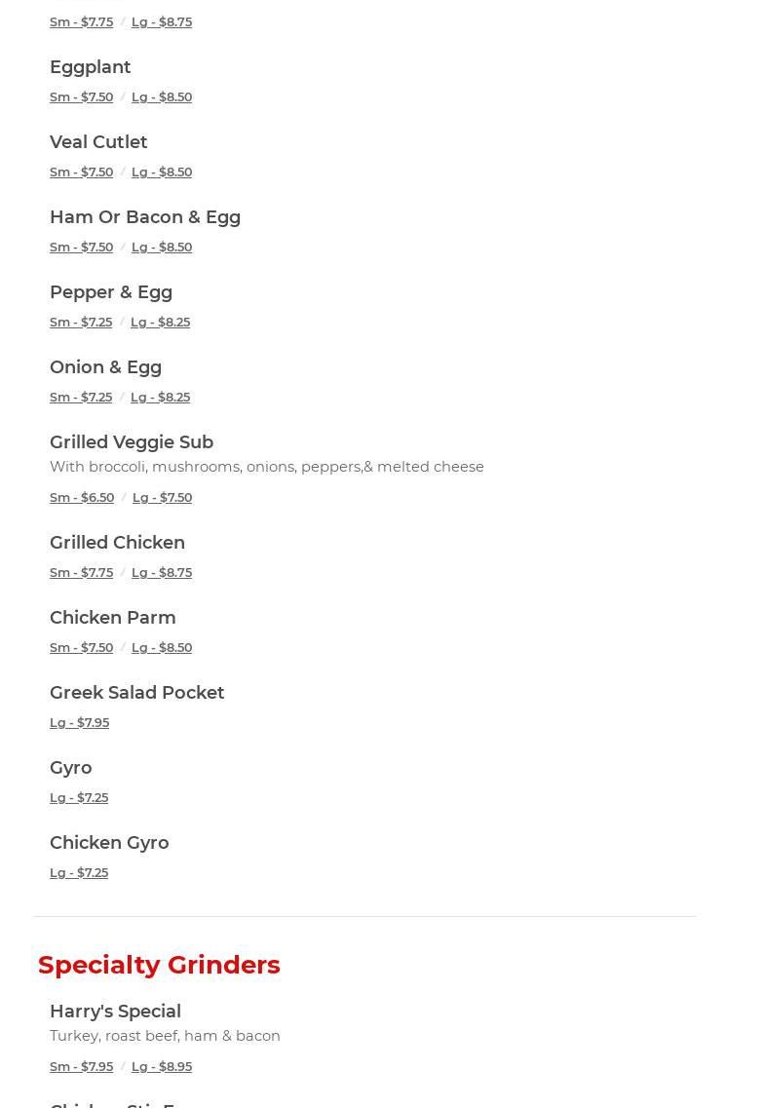Select Eggplant small size for $7.50

(81, 96)
